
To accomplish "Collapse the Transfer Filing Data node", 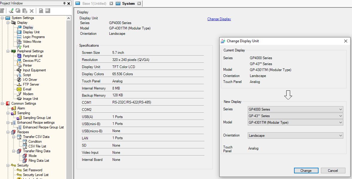I will coord(13,151).
